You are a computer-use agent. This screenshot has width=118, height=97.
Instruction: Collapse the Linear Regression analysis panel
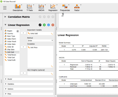(6, 25)
